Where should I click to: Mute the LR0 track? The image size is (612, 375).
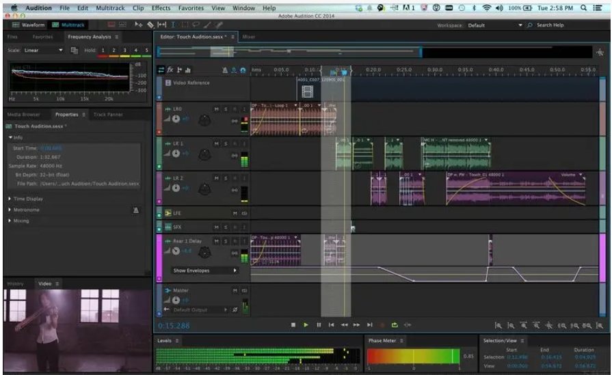tap(216, 109)
